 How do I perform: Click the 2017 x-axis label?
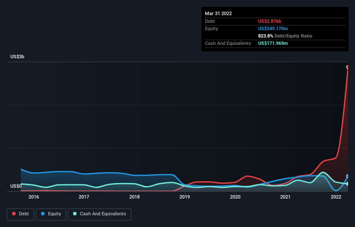pos(84,197)
